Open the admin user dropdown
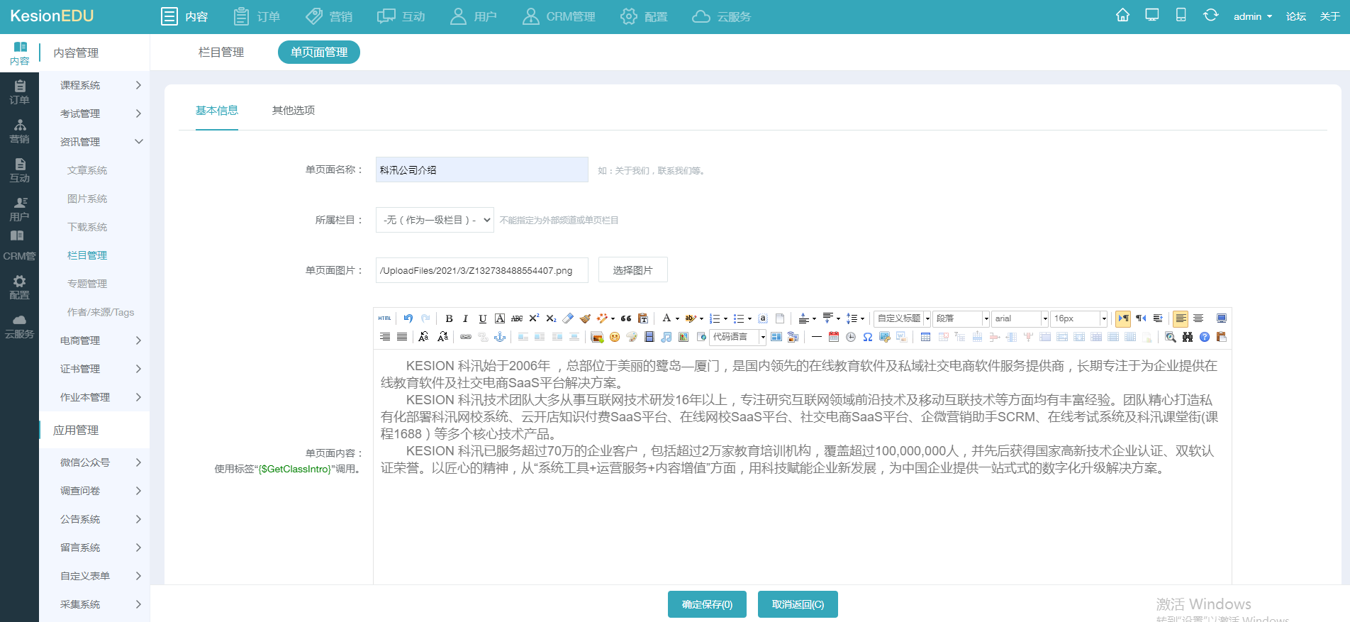Screen dimensions: 1350x622 (1252, 16)
